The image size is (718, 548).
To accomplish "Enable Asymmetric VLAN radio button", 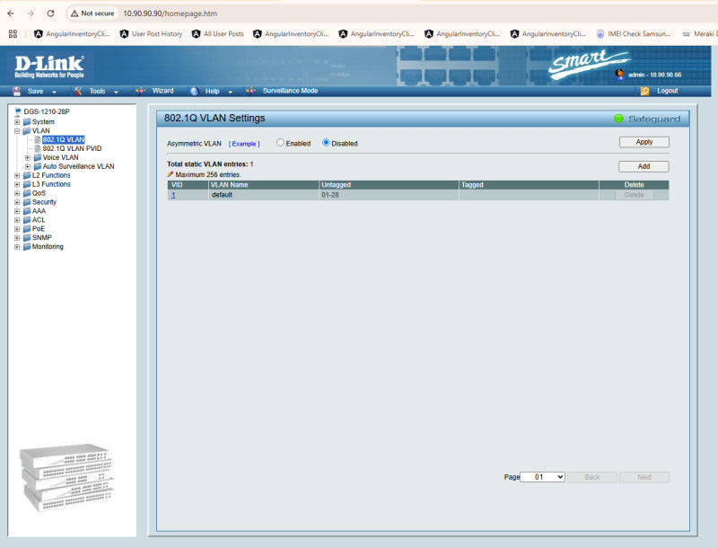I will (280, 143).
